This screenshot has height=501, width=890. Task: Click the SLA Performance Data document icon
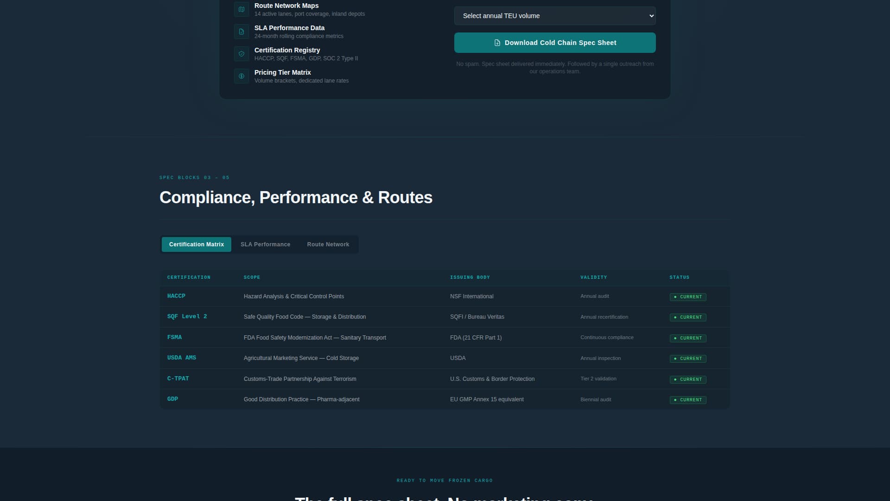tap(241, 32)
